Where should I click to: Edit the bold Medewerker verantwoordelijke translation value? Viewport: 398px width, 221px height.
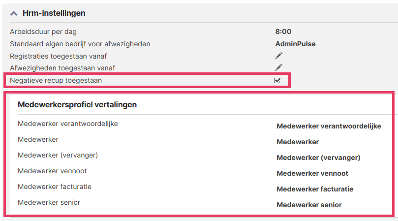pos(329,126)
